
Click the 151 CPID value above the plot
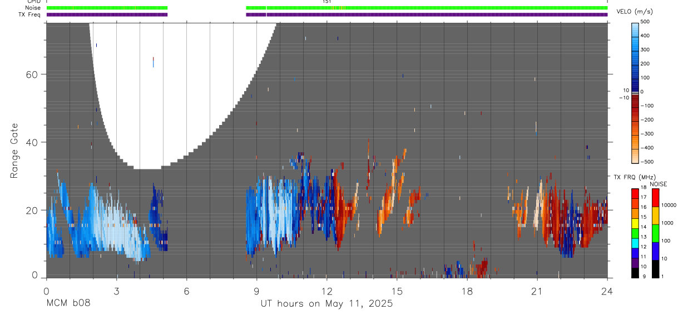coord(327,2)
